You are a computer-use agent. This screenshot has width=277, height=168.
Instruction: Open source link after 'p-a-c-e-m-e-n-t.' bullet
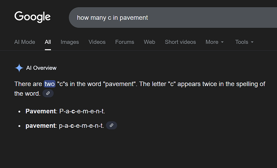pos(112,125)
